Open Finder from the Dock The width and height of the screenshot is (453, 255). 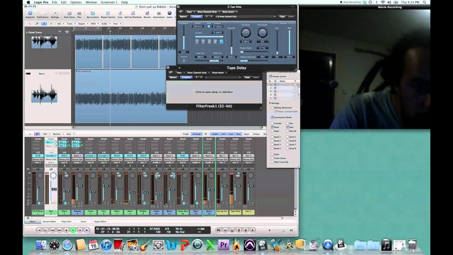pos(41,245)
